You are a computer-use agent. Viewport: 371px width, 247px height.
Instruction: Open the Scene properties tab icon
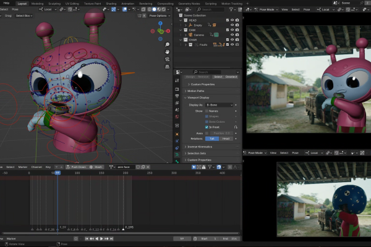click(x=177, y=110)
